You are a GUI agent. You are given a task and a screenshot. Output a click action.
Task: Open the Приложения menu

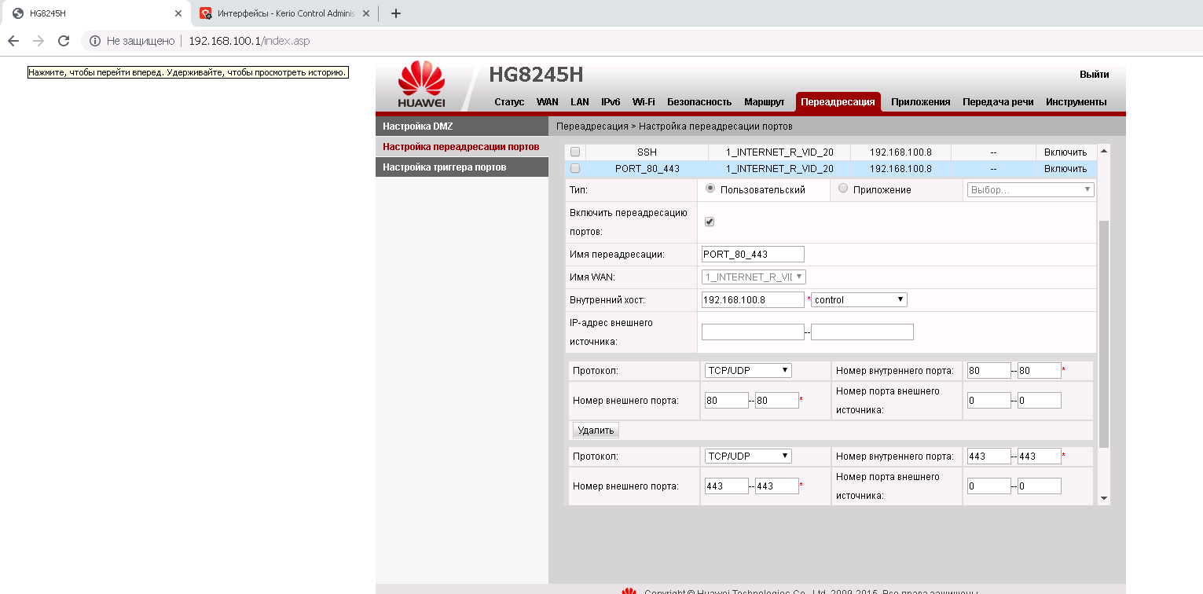[x=921, y=102]
